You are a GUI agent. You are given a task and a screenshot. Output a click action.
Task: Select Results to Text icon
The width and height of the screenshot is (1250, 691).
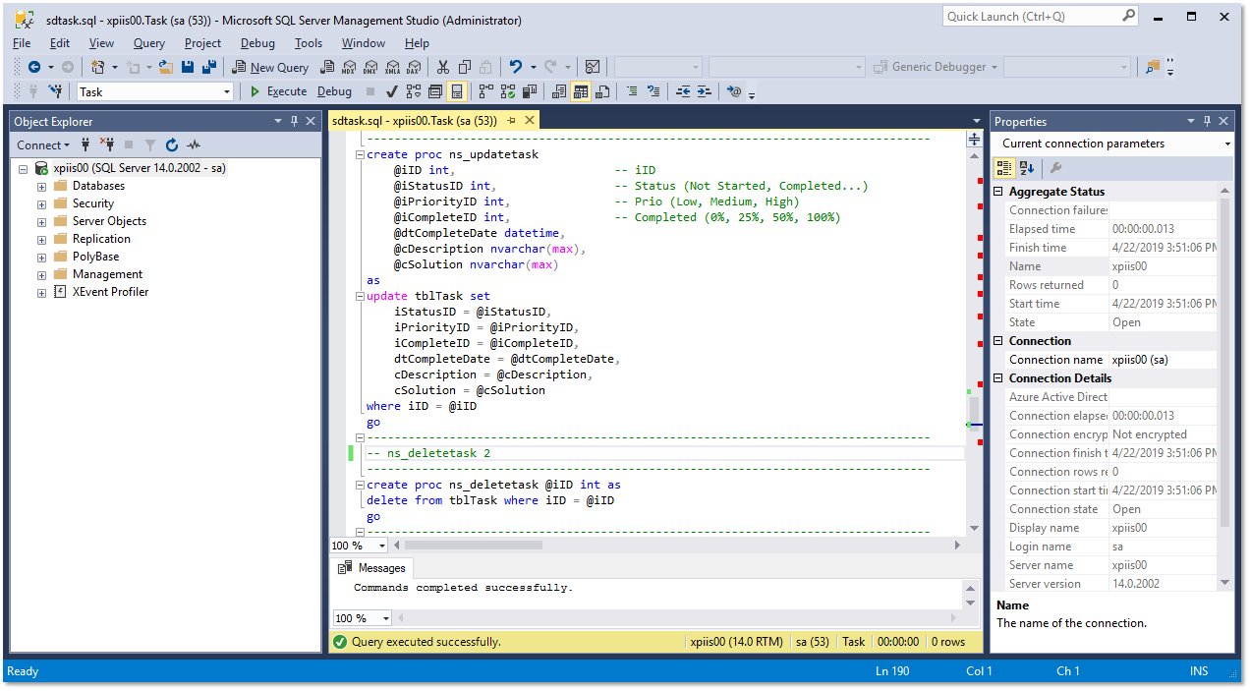(x=559, y=91)
